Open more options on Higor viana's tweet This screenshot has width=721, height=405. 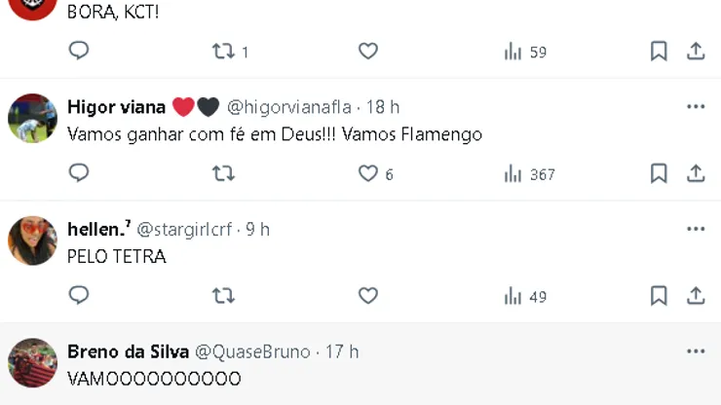pyautogui.click(x=696, y=106)
